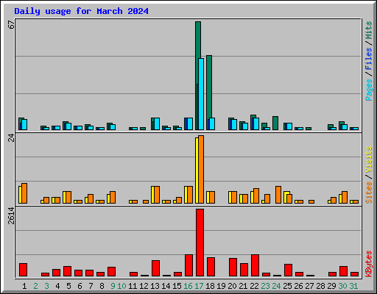Click the 'Daily usage for March 2024' title

pos(81,11)
